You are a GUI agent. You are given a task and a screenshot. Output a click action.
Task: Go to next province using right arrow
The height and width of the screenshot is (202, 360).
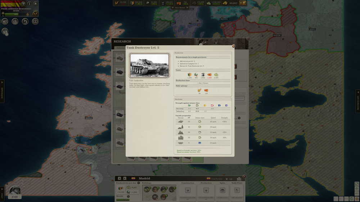(x=125, y=178)
